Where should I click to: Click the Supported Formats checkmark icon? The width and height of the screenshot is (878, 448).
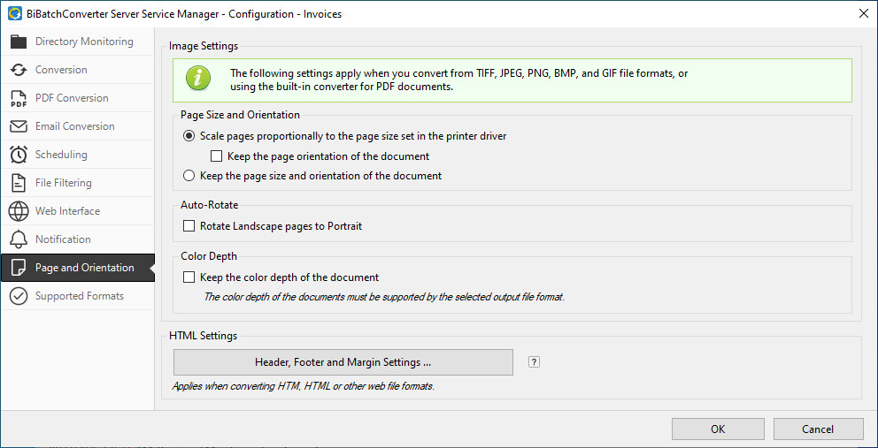click(19, 296)
